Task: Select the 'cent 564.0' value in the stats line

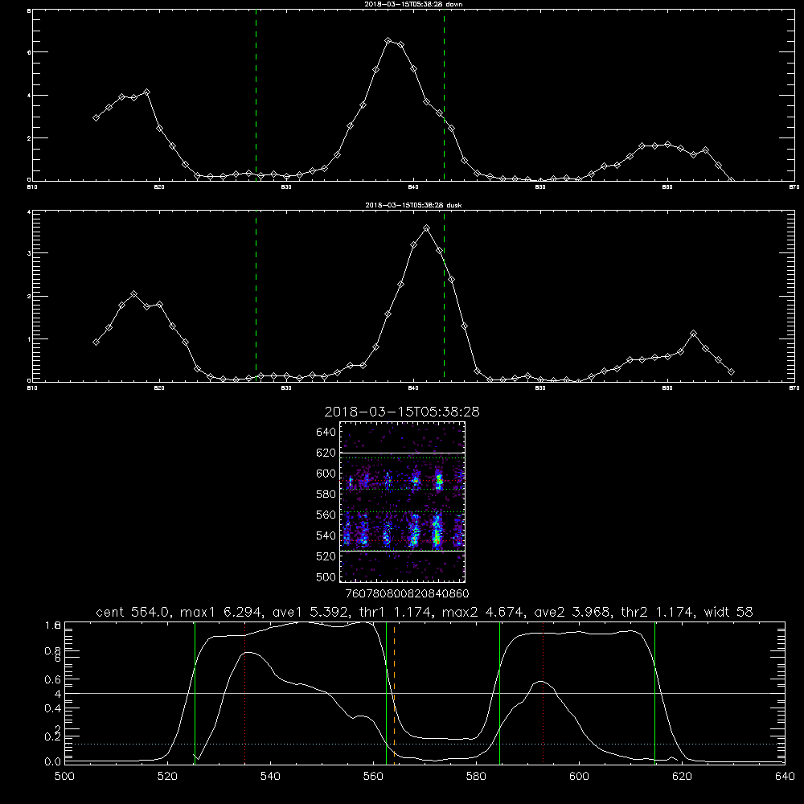Action: 133,612
